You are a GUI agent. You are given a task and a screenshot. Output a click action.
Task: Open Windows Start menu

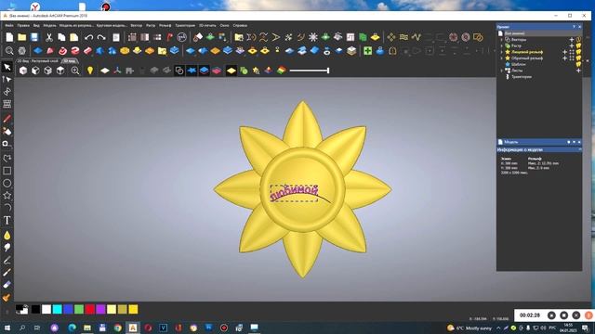(7, 328)
